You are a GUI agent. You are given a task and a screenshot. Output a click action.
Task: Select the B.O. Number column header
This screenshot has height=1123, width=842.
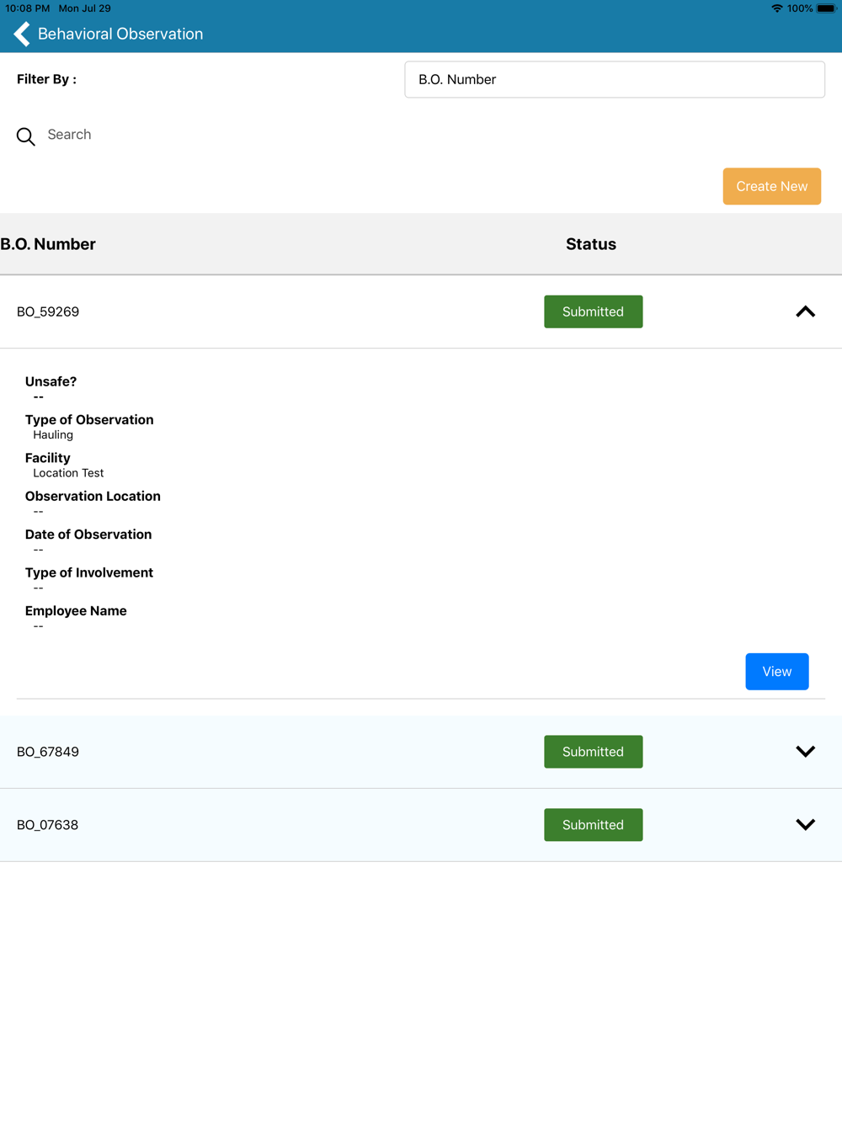pos(48,244)
